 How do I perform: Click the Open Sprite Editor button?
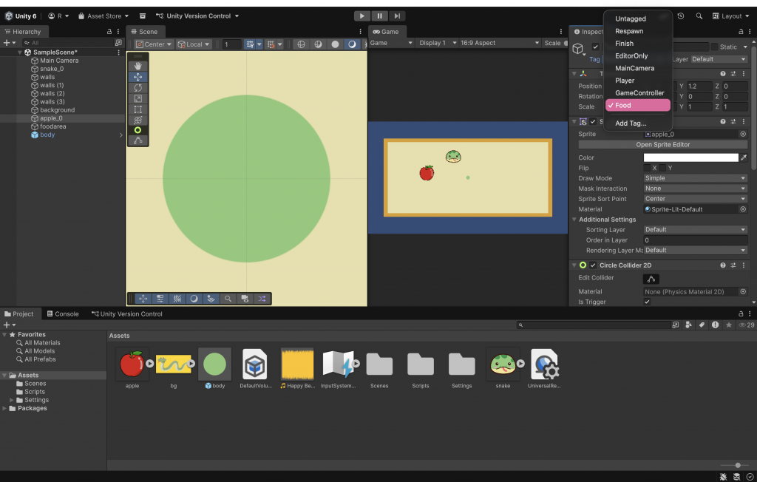point(662,145)
